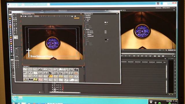Screen dimensions: 185x104
Task: Pick background color with eyedropper
Action: (108, 40)
